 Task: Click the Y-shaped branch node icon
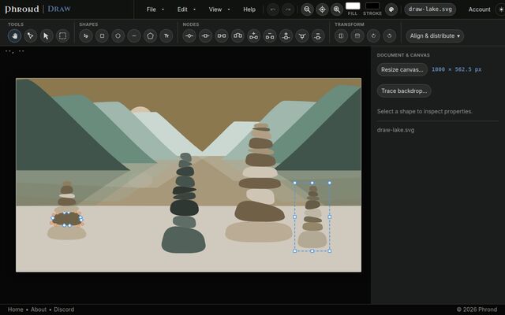(302, 35)
